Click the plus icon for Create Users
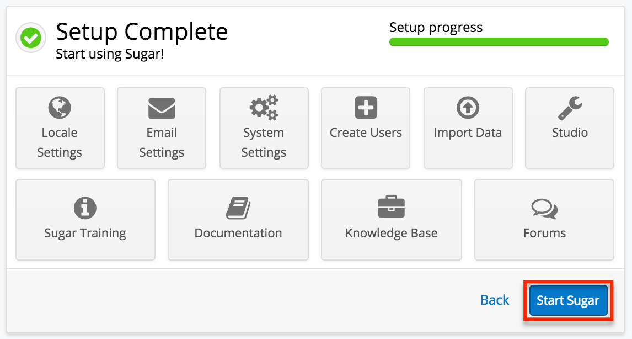Screen dimensions: 632x339 [366, 108]
